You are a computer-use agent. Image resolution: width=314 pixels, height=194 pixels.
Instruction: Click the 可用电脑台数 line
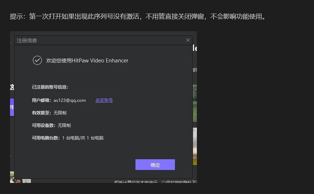point(68,138)
